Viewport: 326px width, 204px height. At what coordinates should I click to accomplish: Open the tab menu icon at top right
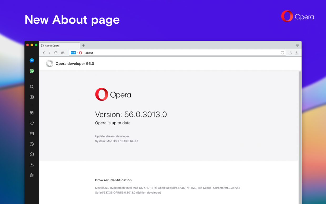point(297,46)
